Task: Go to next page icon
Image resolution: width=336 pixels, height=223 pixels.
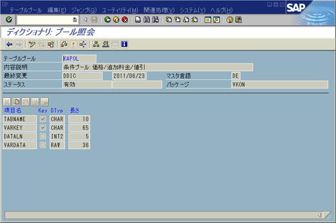Action: tap(186, 20)
